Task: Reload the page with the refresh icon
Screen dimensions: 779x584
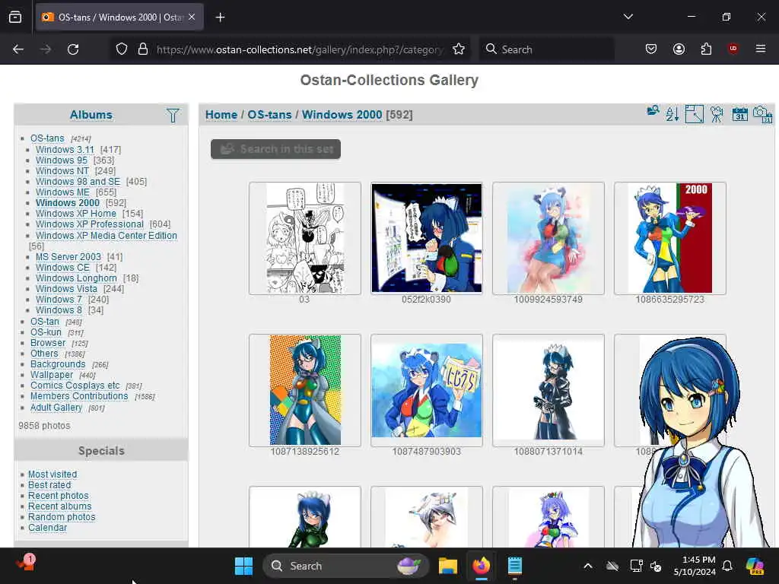Action: [x=73, y=49]
